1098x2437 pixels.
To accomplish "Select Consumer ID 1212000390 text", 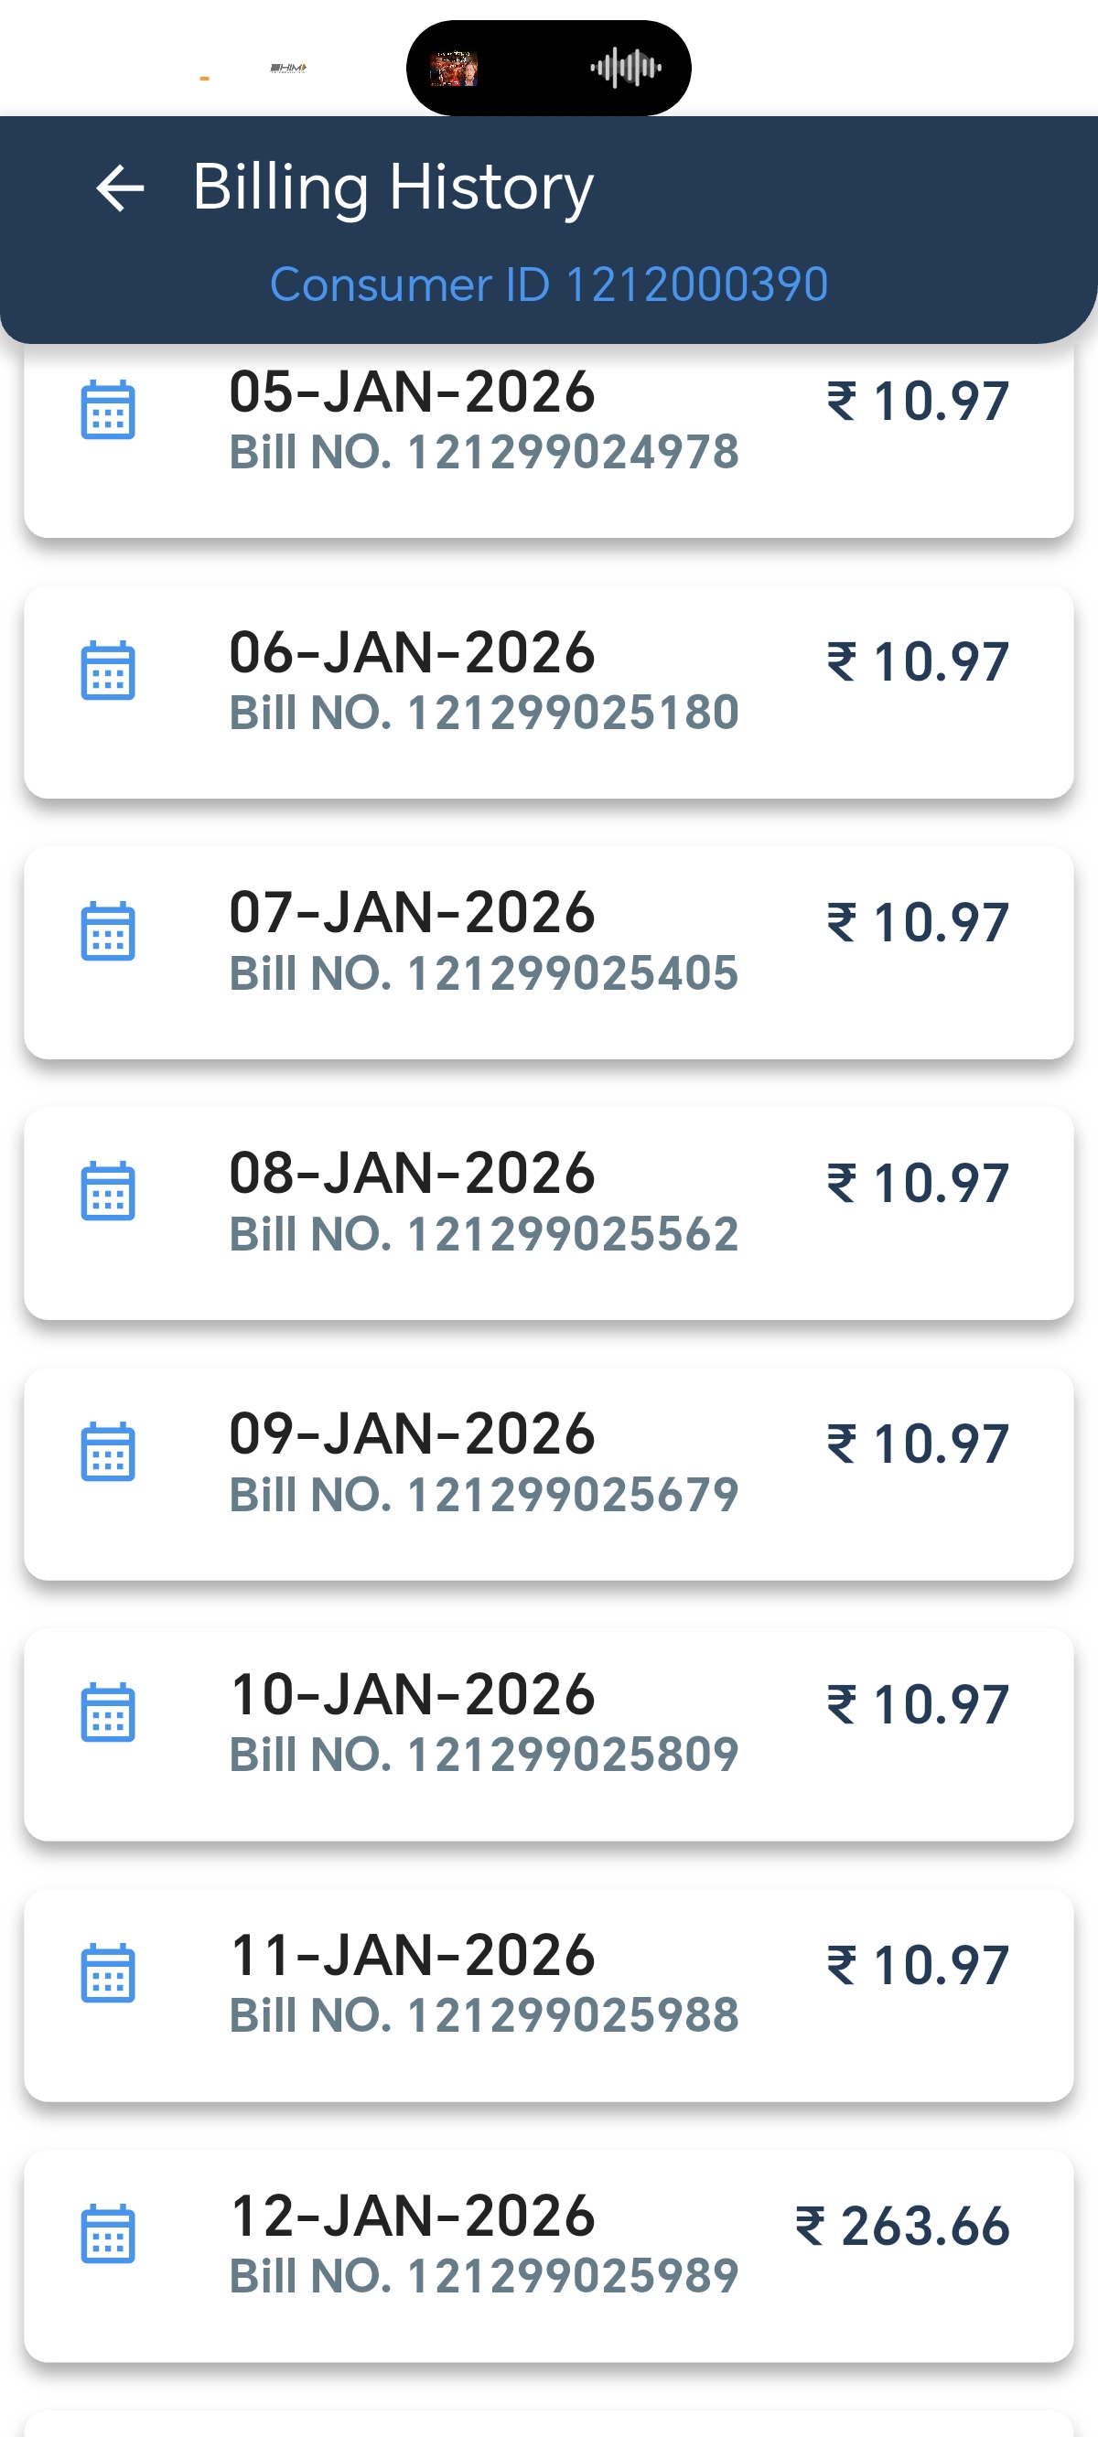I will [549, 284].
